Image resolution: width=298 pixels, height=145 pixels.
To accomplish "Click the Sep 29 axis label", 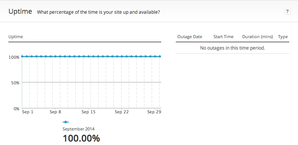I will coord(154,112).
